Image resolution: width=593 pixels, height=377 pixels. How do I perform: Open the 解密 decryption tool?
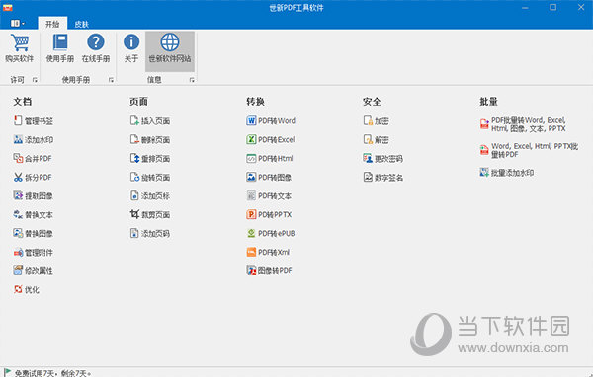(376, 140)
